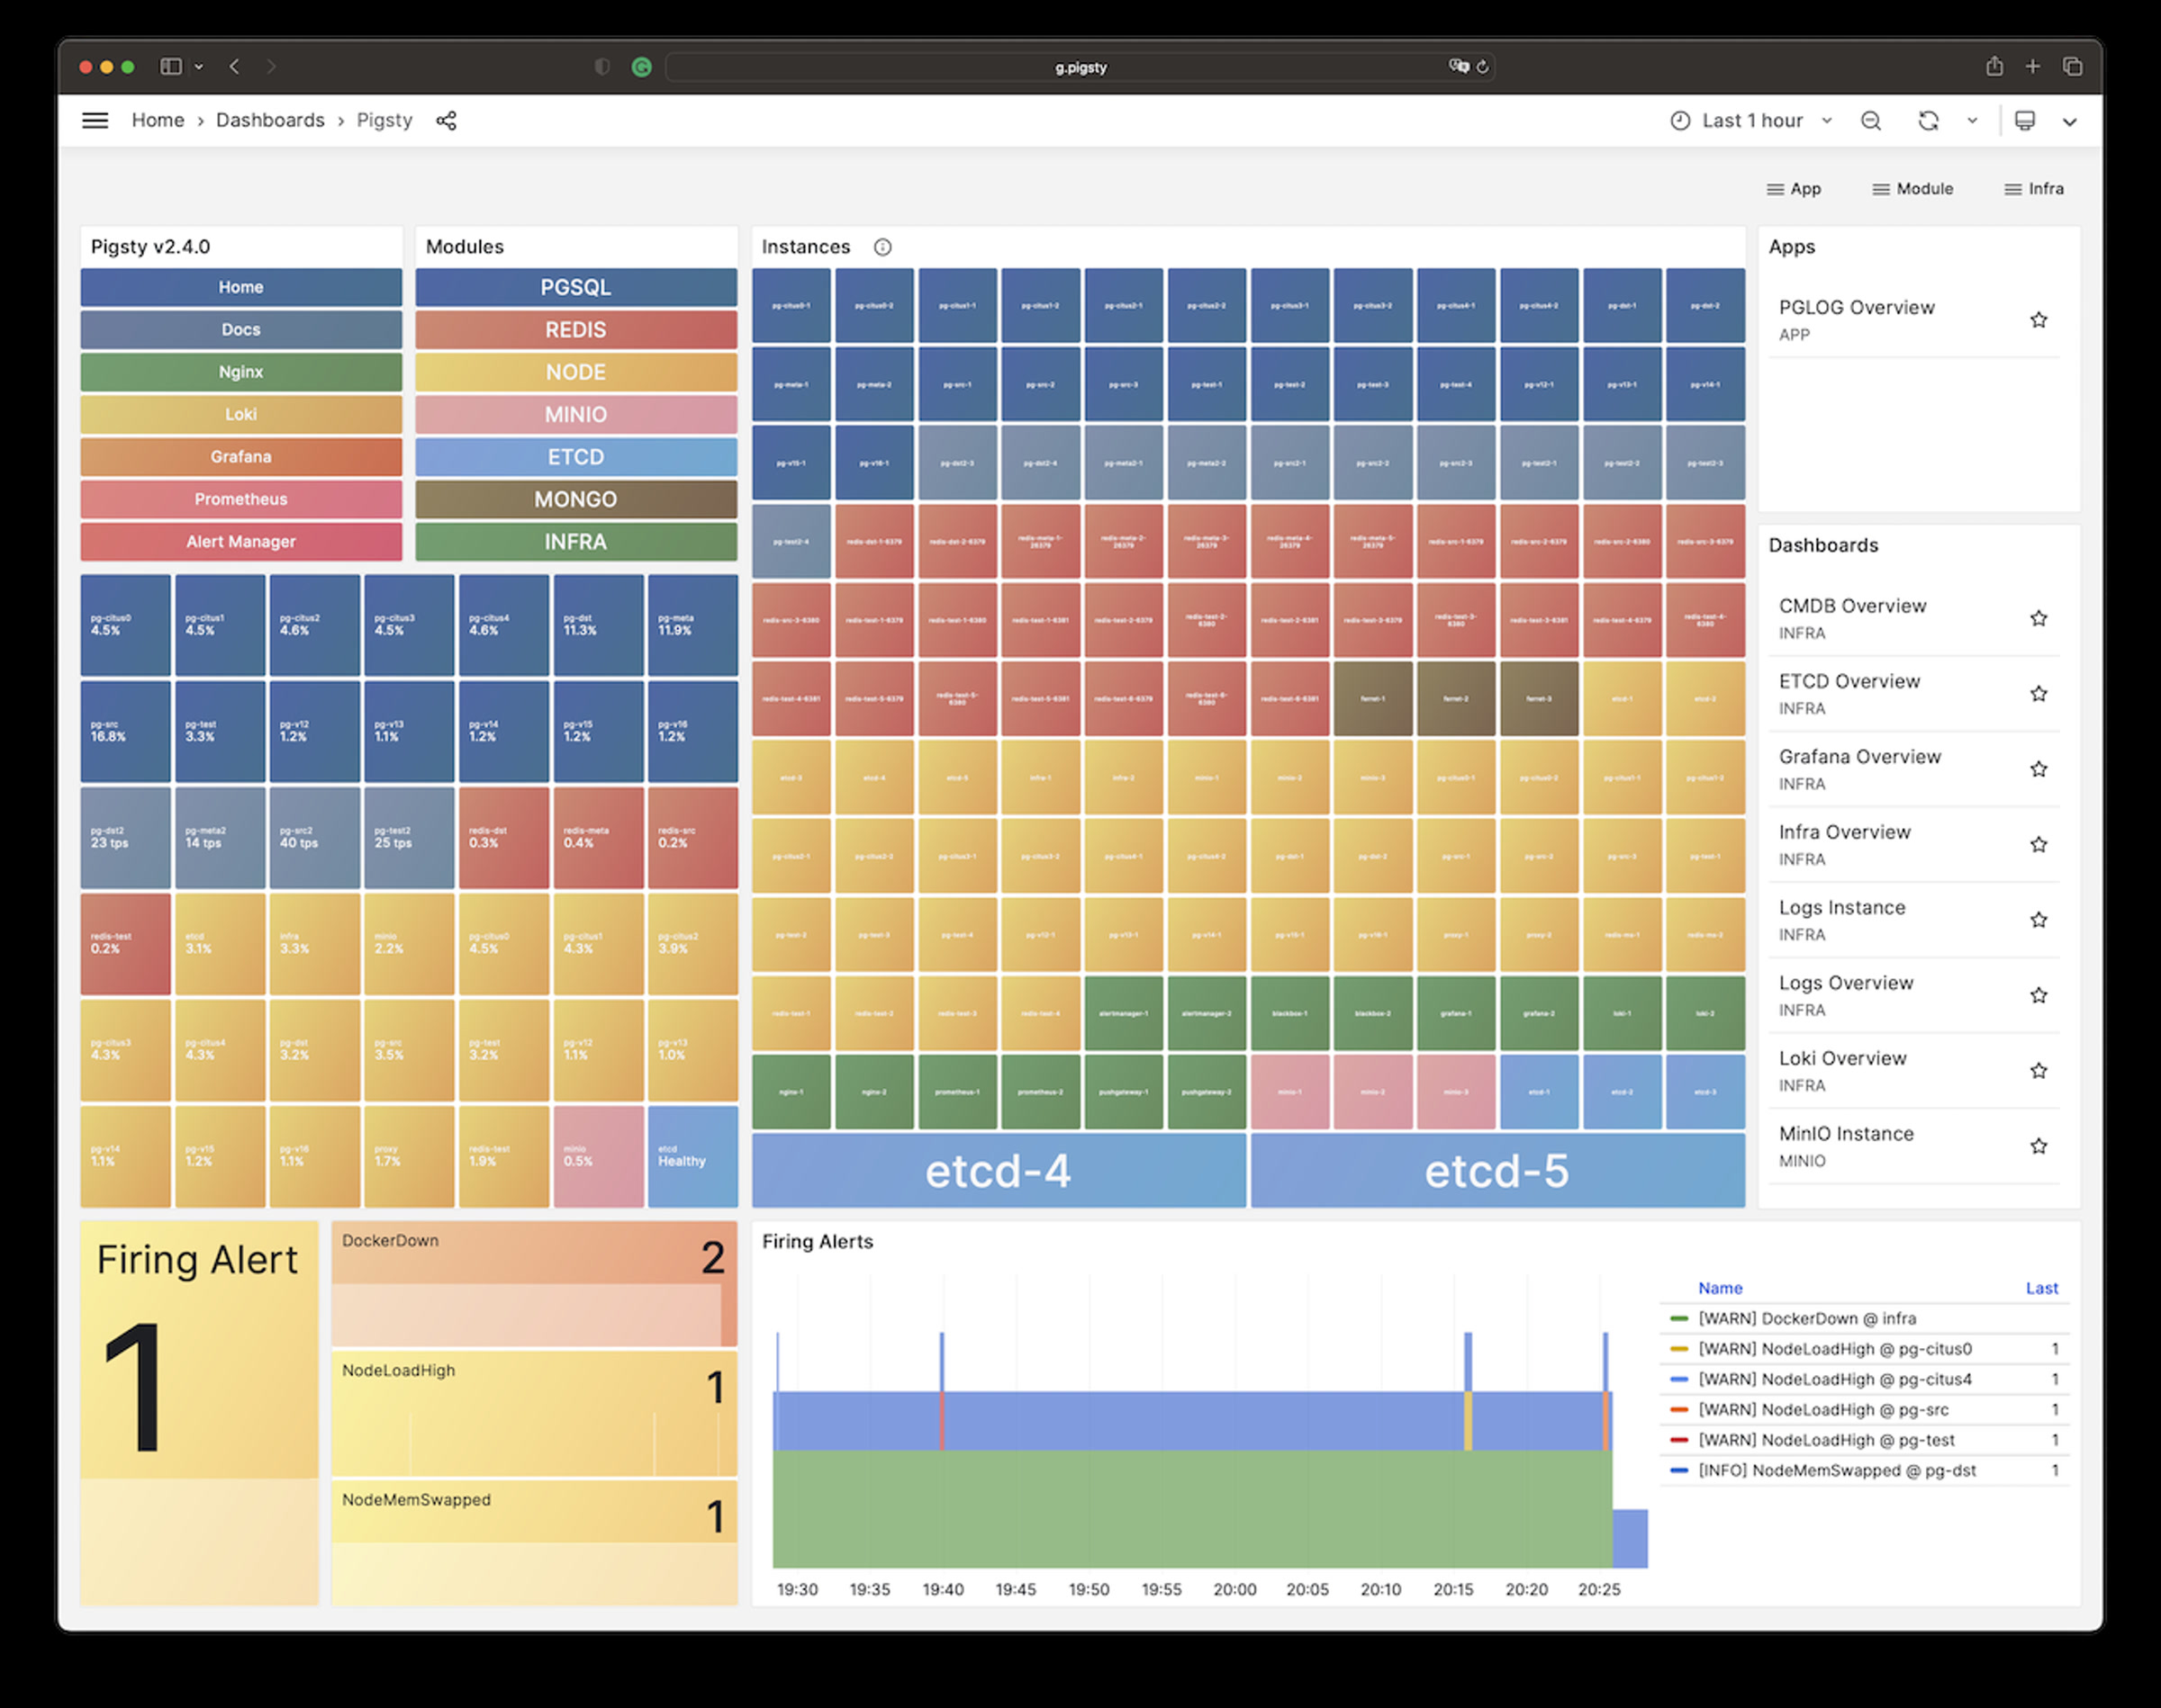
Task: Click the zoom out time range icon
Action: [x=1870, y=121]
